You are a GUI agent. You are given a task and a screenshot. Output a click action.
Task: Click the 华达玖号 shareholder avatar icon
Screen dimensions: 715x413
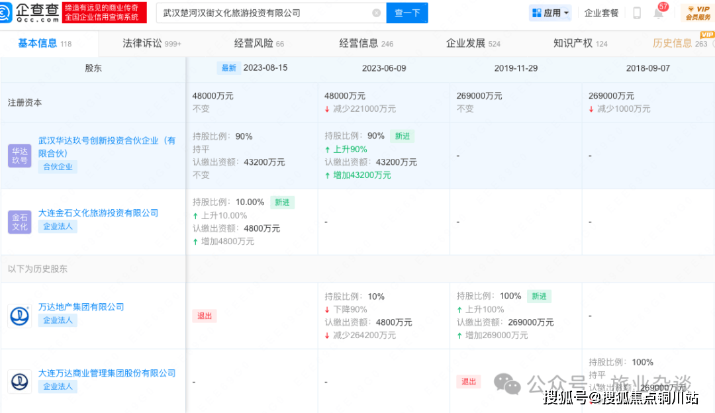tap(20, 156)
